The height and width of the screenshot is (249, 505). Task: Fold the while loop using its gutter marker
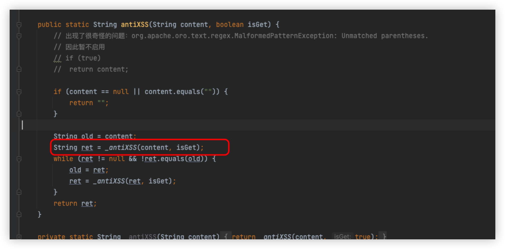(x=19, y=159)
